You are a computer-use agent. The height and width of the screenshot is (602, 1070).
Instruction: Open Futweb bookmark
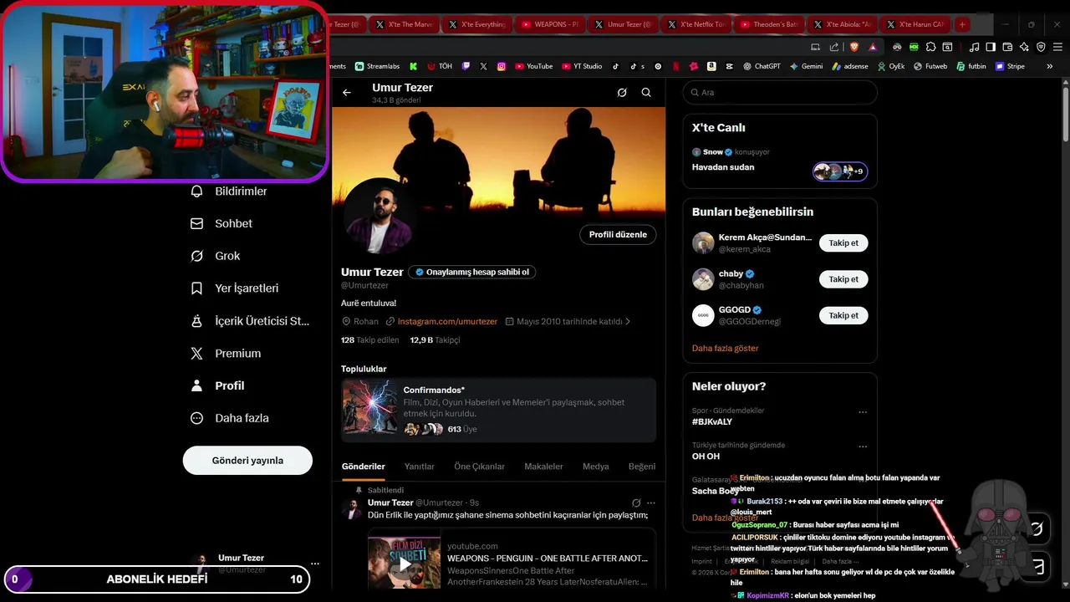[930, 66]
